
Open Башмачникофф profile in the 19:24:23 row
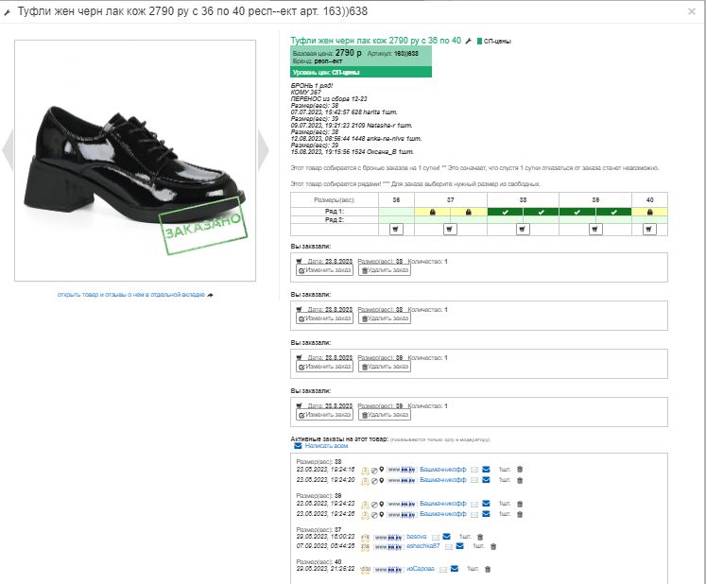pos(443,504)
